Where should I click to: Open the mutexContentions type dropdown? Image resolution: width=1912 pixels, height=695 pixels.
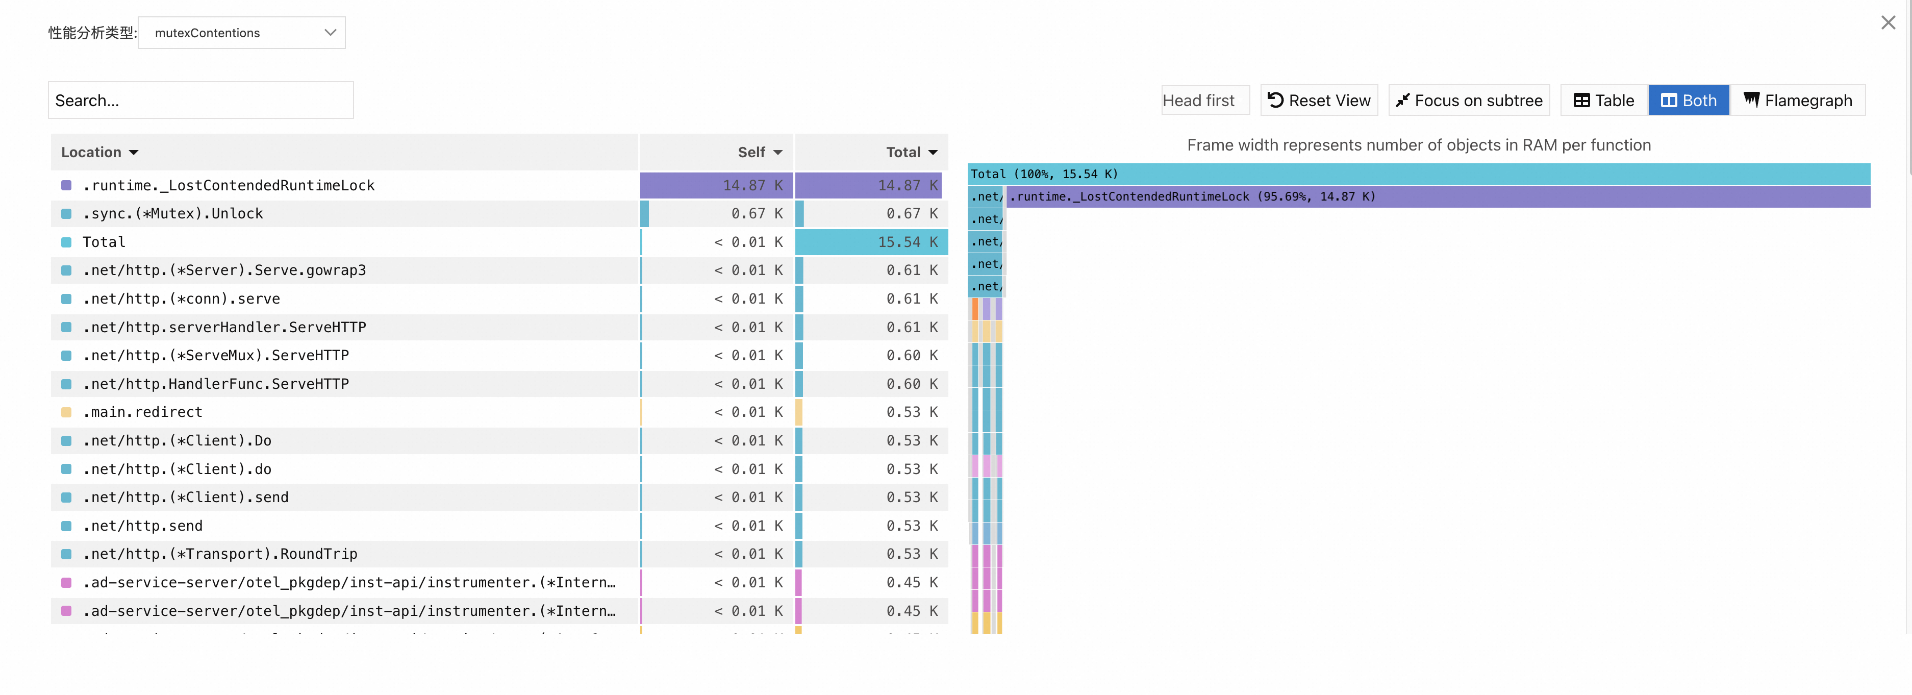(x=241, y=33)
